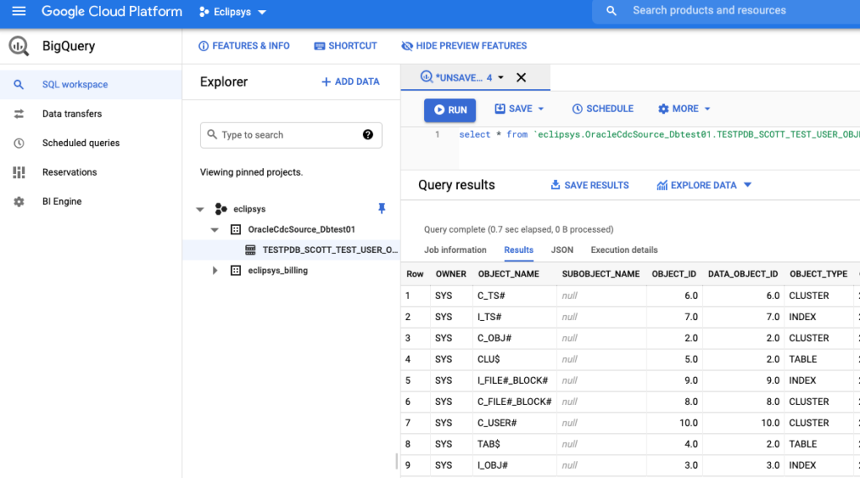Open Scheduled queries from sidebar

(81, 143)
